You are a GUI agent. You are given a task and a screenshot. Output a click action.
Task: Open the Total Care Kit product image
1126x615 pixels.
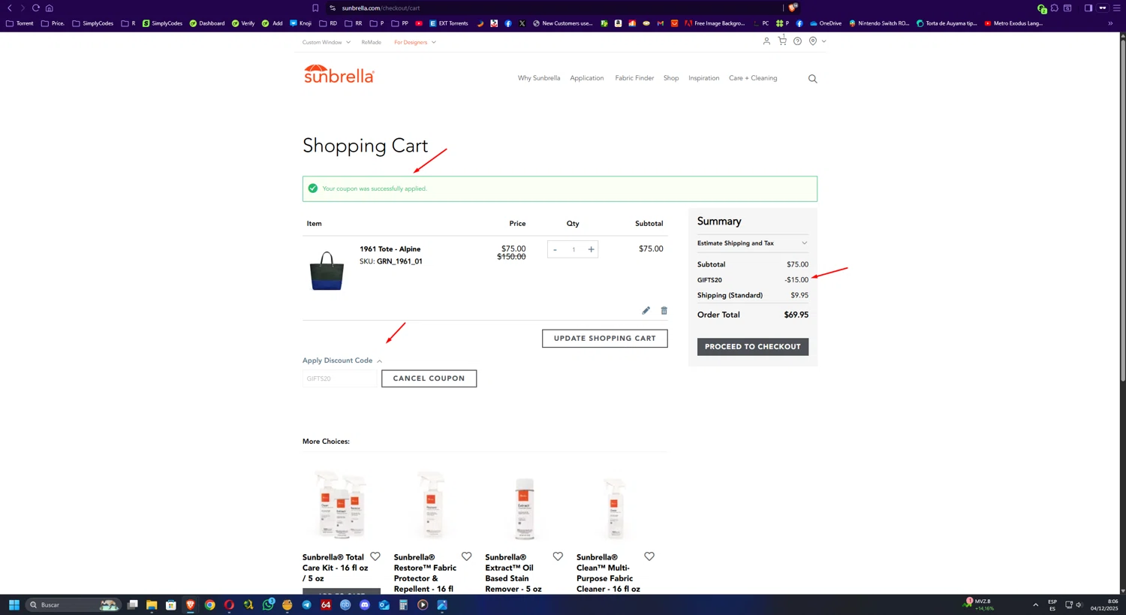pyautogui.click(x=341, y=505)
